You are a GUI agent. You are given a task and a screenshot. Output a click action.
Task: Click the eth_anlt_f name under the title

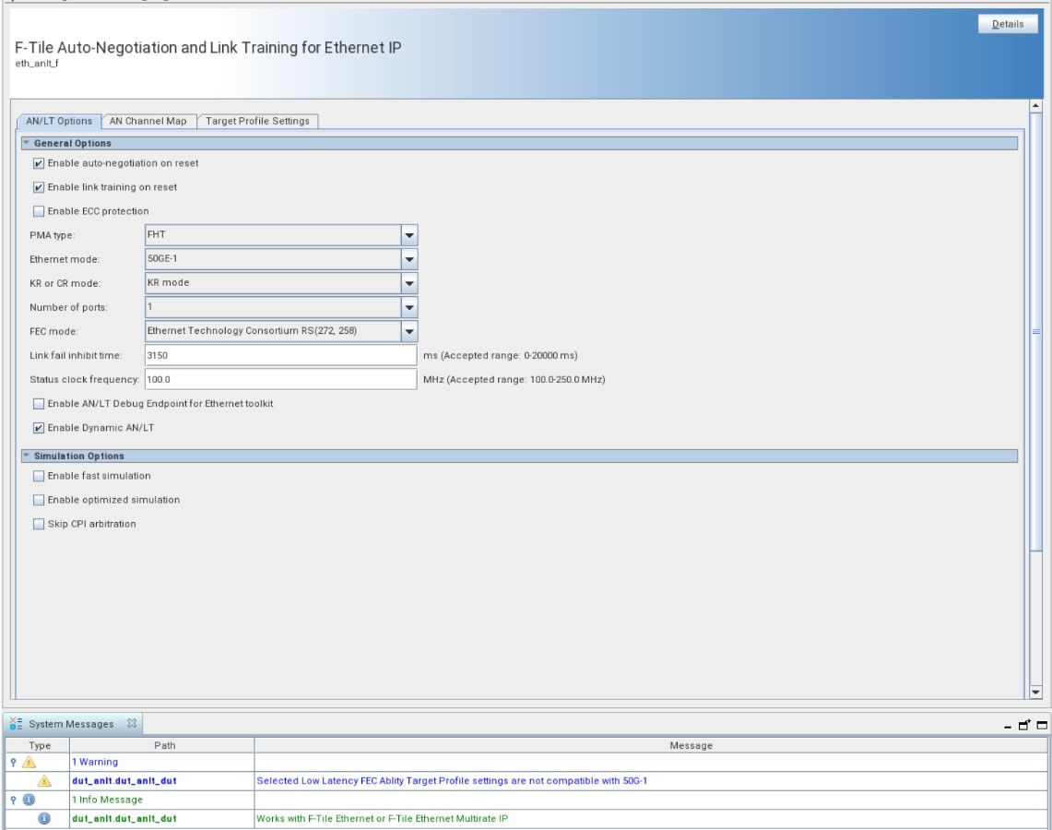click(37, 63)
